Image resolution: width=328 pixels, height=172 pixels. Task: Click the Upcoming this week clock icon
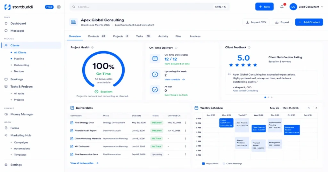coord(155,74)
